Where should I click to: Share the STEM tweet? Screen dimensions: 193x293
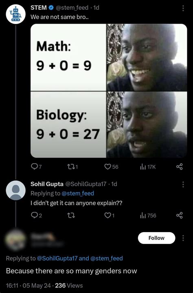(x=180, y=166)
